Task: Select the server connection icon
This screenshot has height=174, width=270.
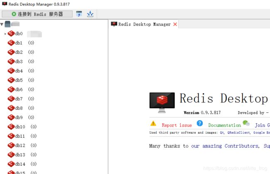Action: pyautogui.click(x=7, y=24)
